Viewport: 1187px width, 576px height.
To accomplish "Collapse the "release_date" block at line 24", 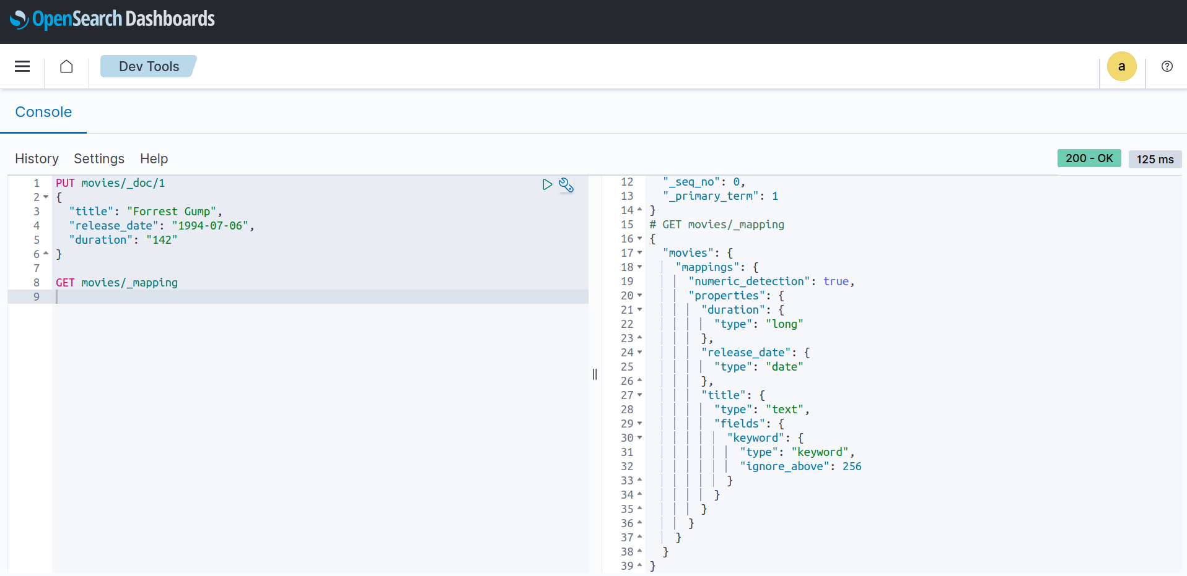I will point(640,353).
